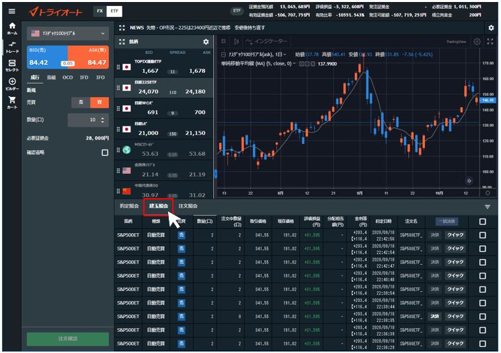Collapse the chart legend box icon

(x=223, y=55)
